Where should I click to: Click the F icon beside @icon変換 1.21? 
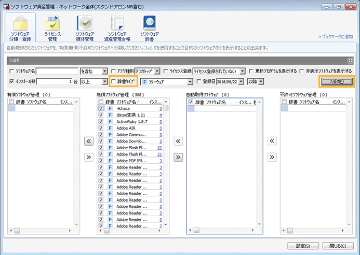110,115
